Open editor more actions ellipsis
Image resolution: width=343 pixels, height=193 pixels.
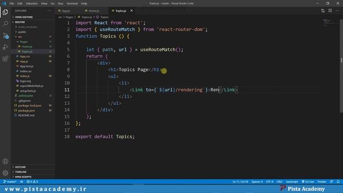(337, 11)
